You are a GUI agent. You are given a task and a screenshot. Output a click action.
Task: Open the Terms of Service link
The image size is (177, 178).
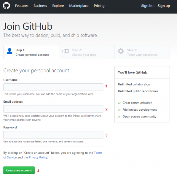click(x=98, y=153)
